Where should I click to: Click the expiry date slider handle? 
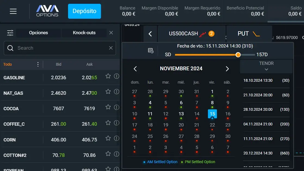[238, 55]
